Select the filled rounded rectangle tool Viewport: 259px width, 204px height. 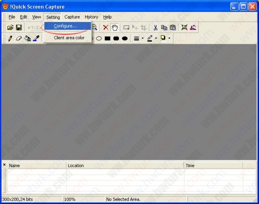pos(116,39)
